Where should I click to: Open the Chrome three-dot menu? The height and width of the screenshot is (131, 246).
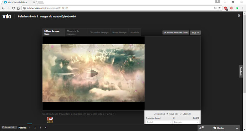243,8
